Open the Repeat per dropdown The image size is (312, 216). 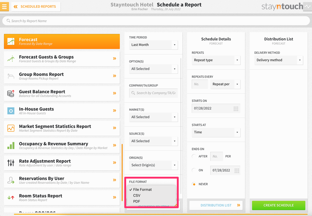click(x=225, y=84)
